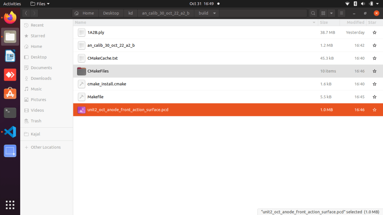Sort files by Size column header
Image resolution: width=383 pixels, height=215 pixels.
pyautogui.click(x=324, y=22)
